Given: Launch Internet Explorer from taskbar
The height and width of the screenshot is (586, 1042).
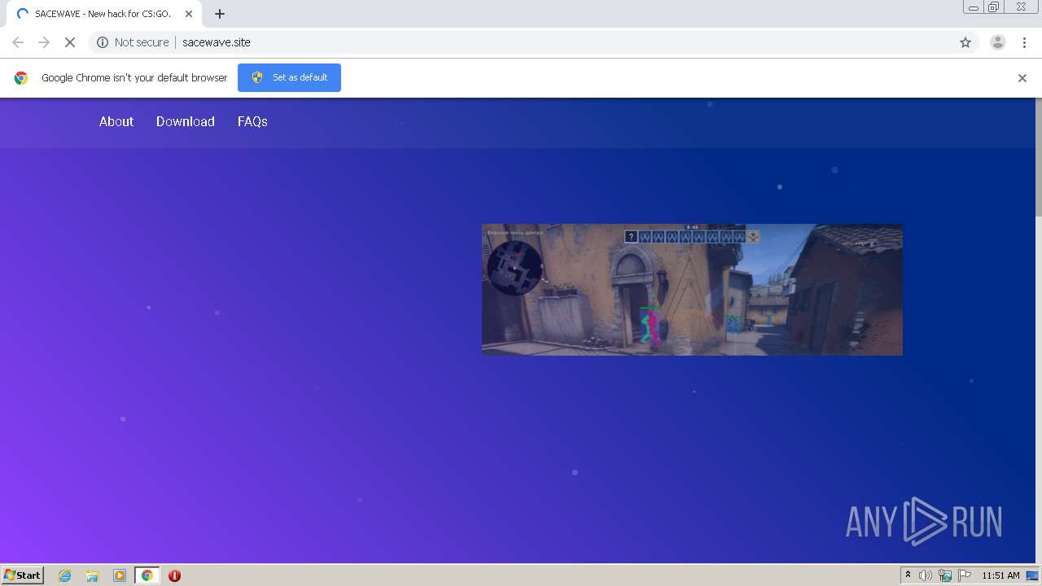Looking at the screenshot, I should pyautogui.click(x=65, y=575).
